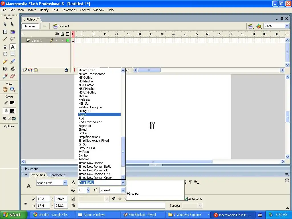This screenshot has width=292, height=219.
Task: Click the W width input field
Action: pos(43,199)
